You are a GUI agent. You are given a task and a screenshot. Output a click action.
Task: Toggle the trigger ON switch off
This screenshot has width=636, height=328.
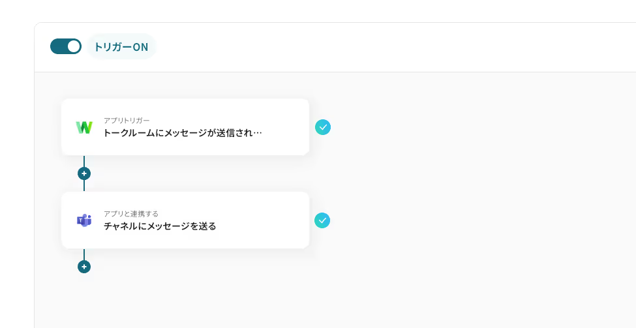65,46
